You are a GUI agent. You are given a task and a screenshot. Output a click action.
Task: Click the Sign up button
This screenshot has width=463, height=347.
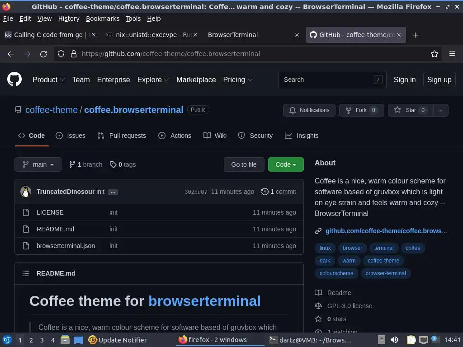[x=439, y=80]
